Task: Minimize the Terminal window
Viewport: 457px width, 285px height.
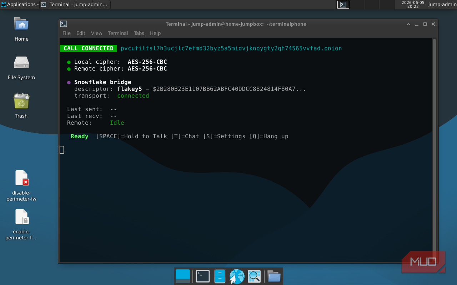Action: (417, 24)
